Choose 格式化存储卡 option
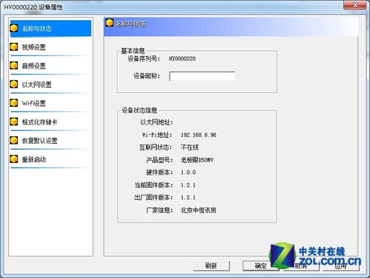 click(x=50, y=122)
